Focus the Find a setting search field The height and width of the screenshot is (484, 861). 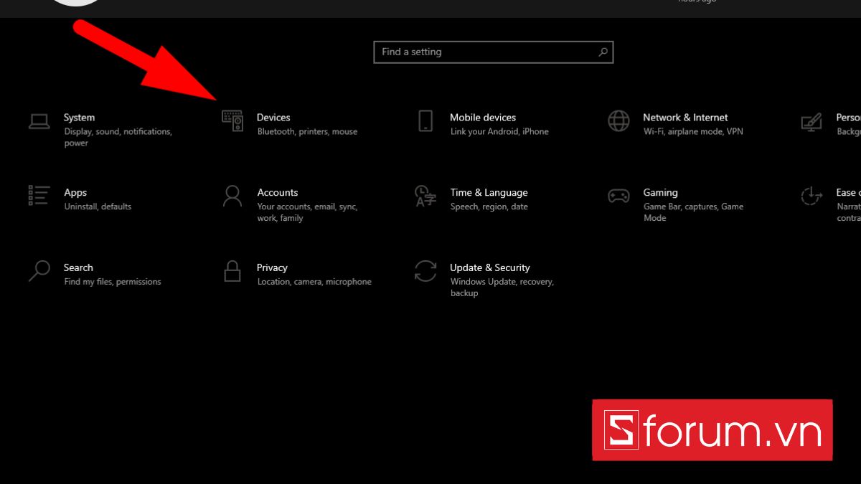[494, 52]
